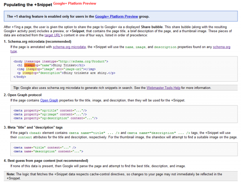Click the red 'Google+ Platform Preview' label
This screenshot has height=183, width=241.
click(75, 3)
